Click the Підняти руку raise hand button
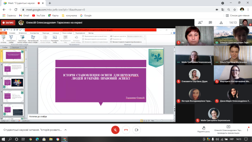This screenshot has width=252, height=142. 203,129
